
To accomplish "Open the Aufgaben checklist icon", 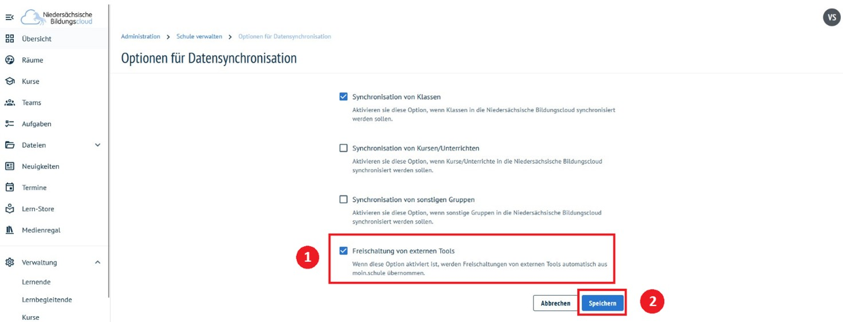I will coord(10,124).
